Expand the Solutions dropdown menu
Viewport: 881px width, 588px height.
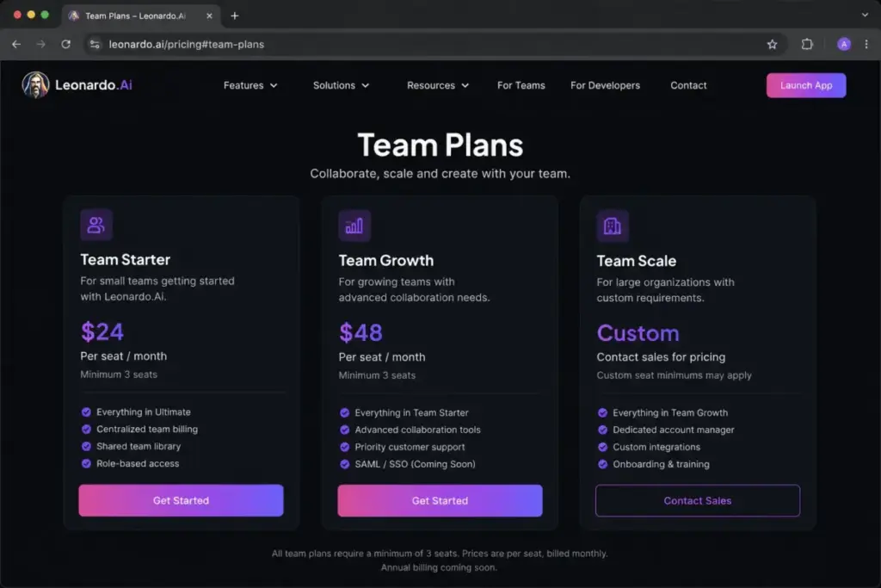(x=341, y=85)
